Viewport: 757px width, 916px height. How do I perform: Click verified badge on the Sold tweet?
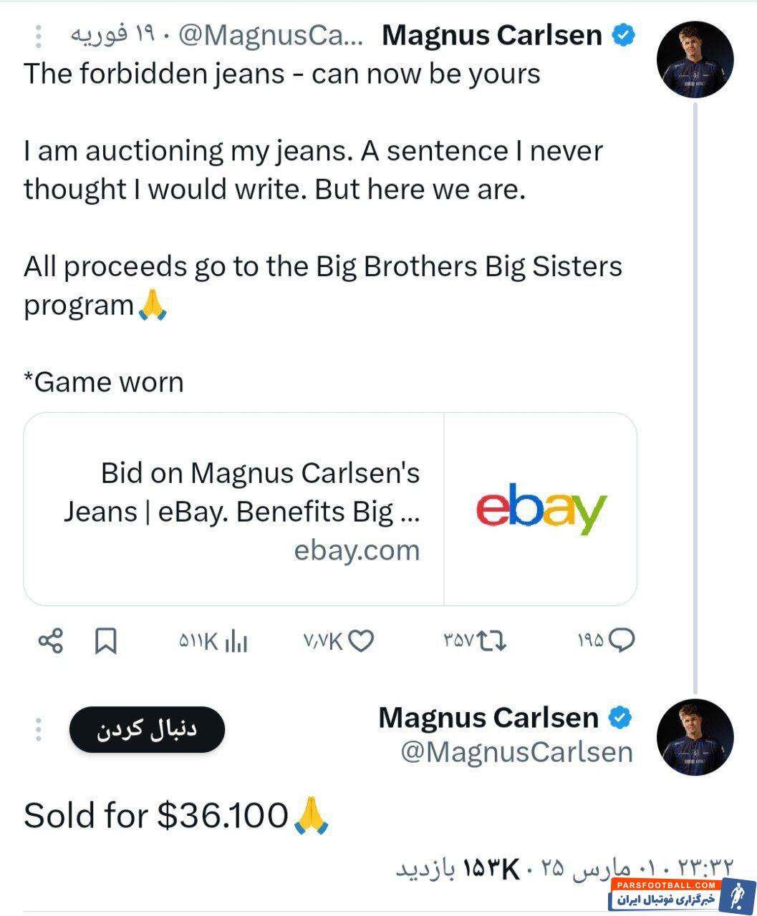(620, 718)
